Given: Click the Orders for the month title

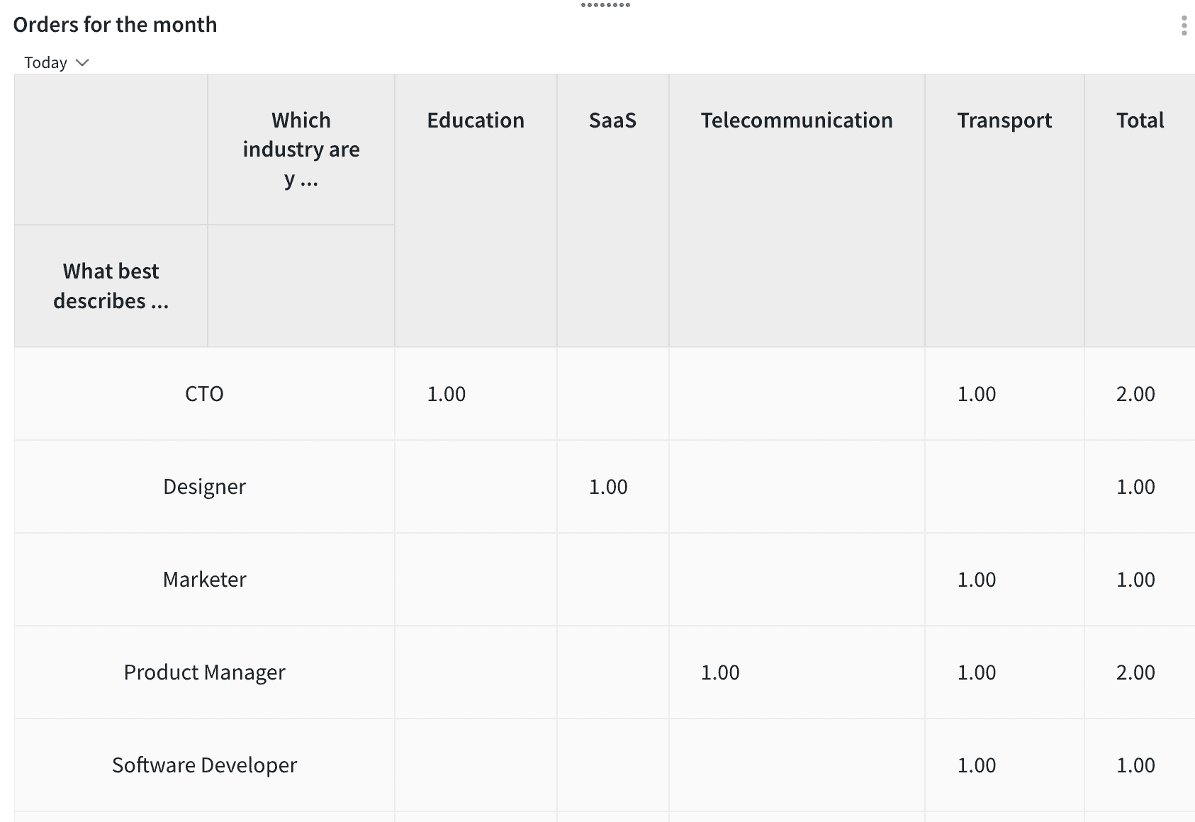Looking at the screenshot, I should pos(115,25).
